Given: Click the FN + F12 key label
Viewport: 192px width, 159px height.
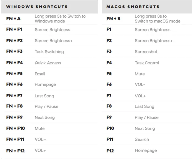Looking at the screenshot, I should pos(15,151).
